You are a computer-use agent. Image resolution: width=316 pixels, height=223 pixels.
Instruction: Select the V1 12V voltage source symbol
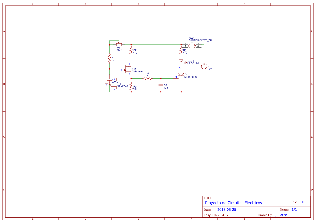pyautogui.click(x=204, y=66)
